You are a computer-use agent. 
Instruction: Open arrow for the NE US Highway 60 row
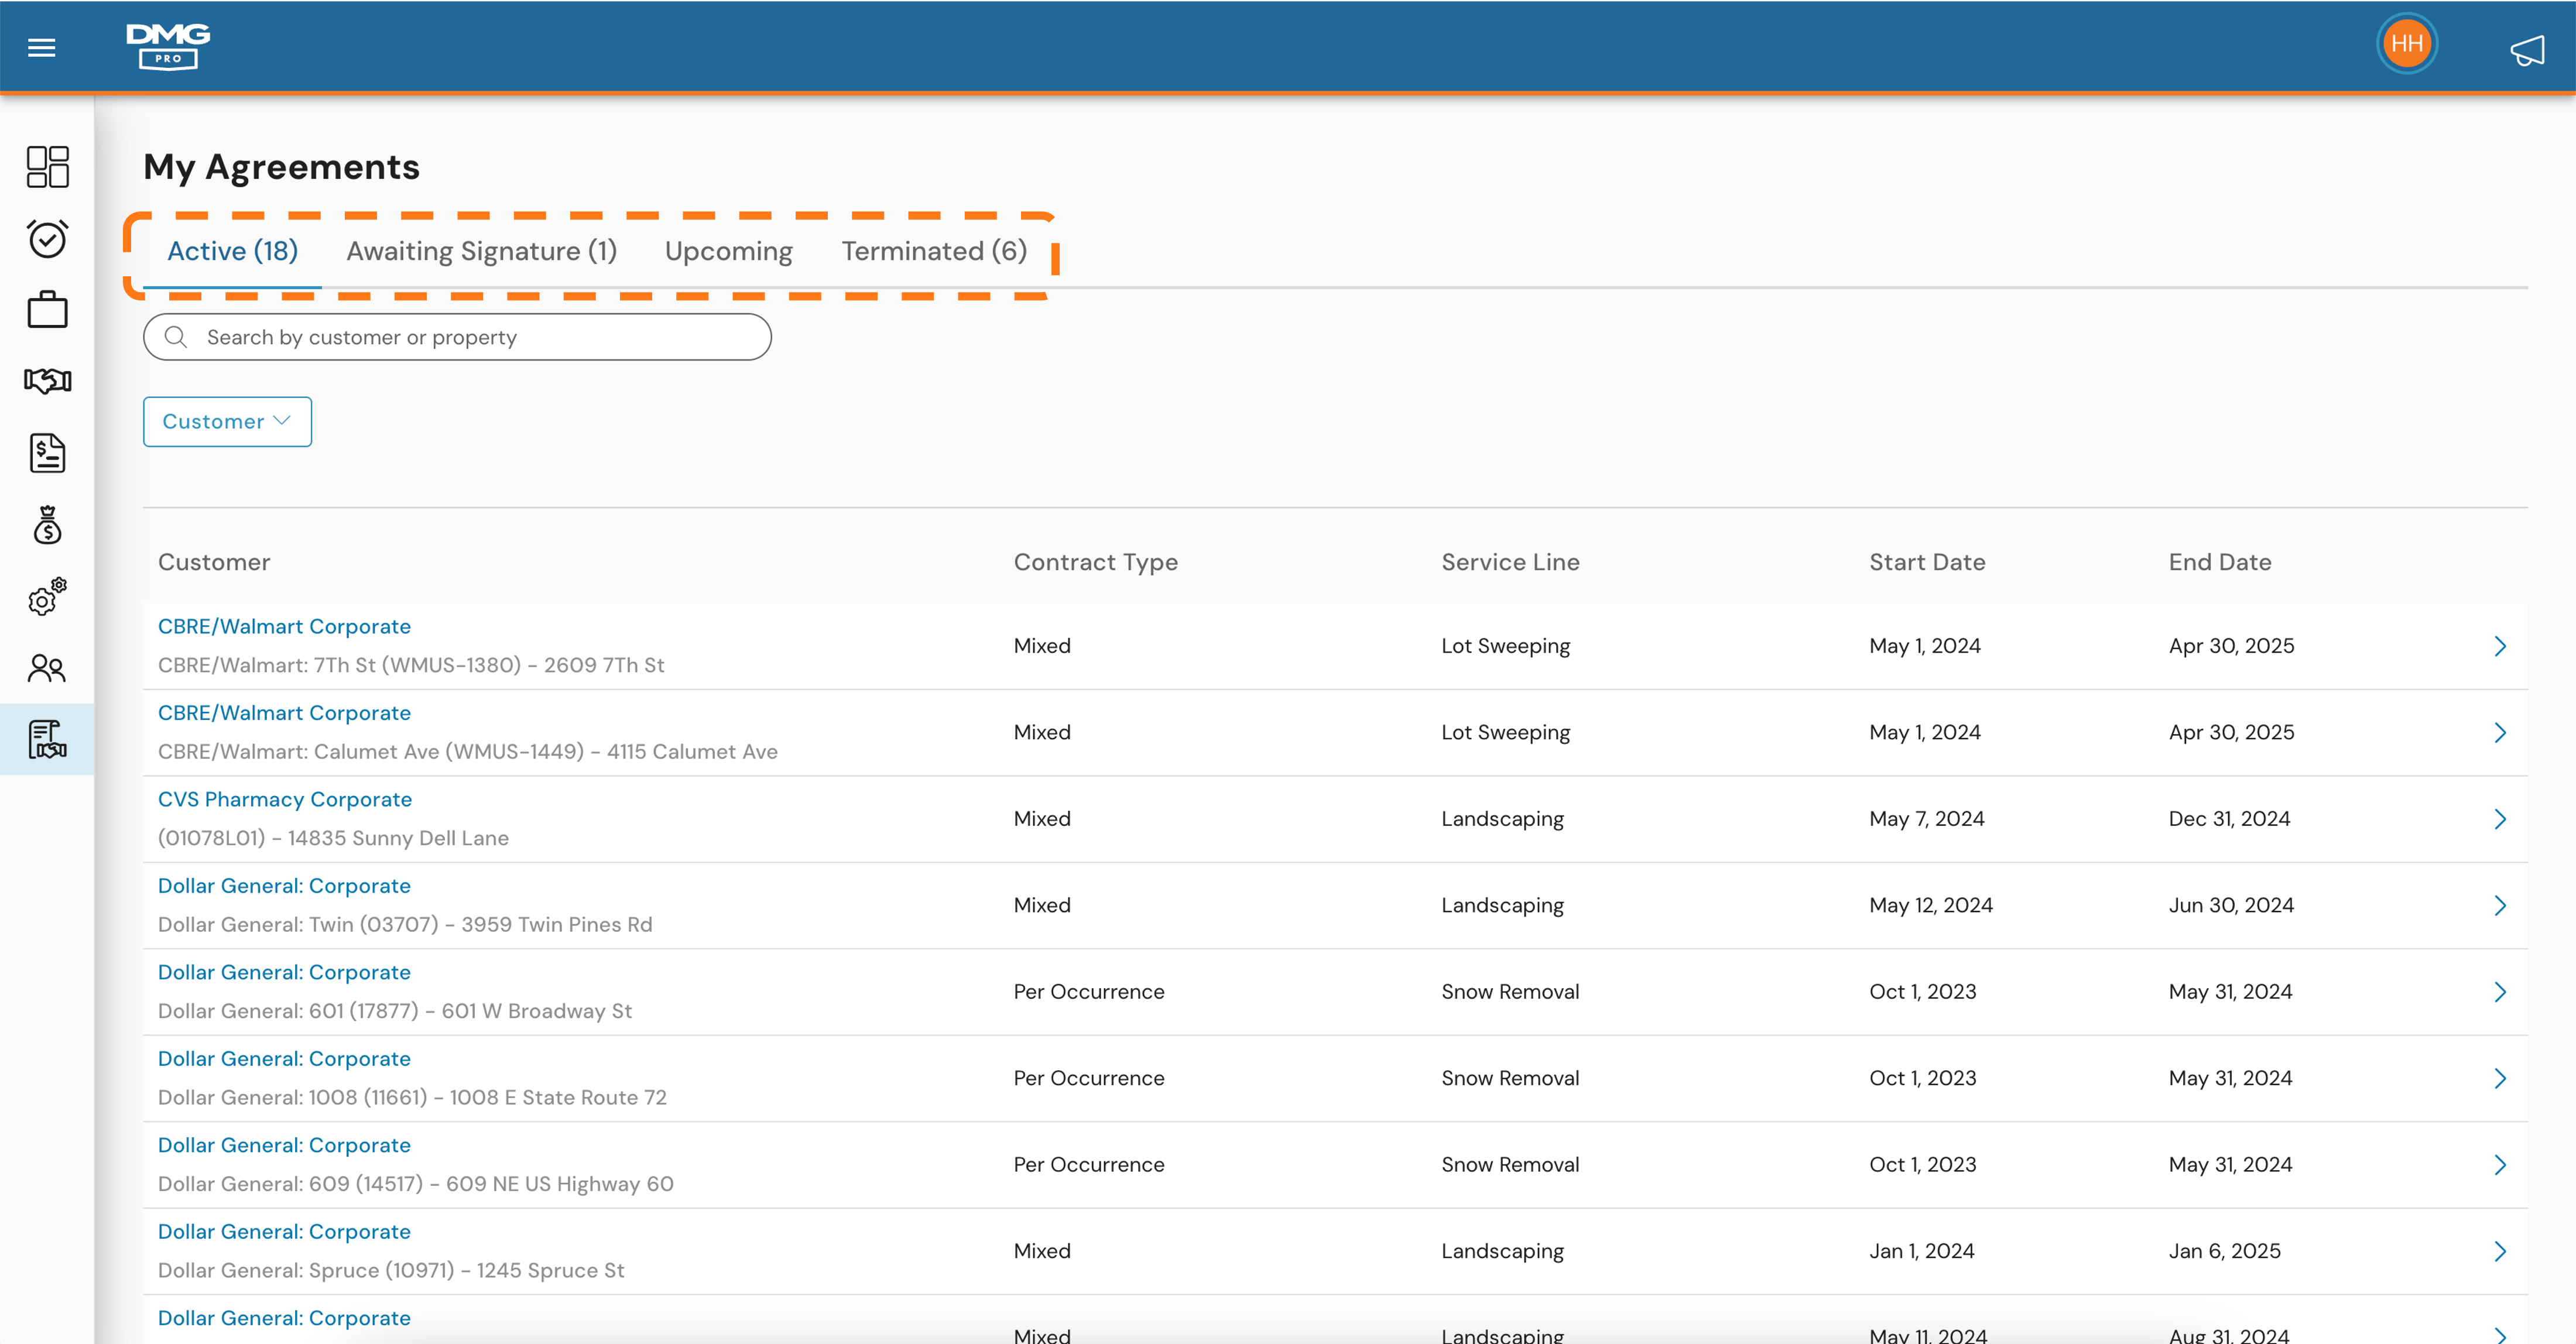[2499, 1165]
